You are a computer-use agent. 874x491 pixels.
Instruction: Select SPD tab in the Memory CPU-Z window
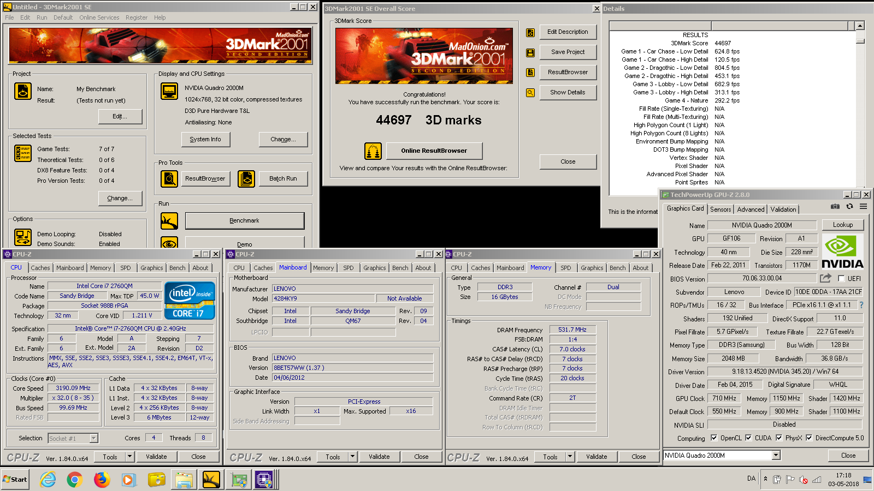566,268
